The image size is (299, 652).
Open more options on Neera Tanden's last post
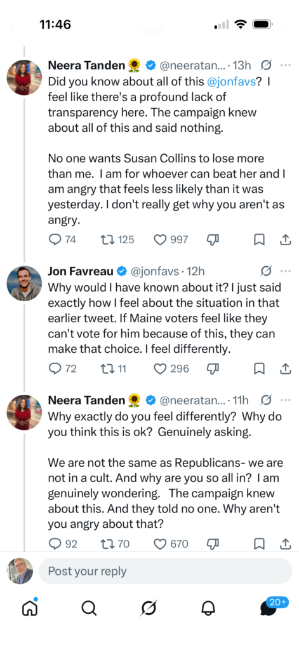click(285, 400)
